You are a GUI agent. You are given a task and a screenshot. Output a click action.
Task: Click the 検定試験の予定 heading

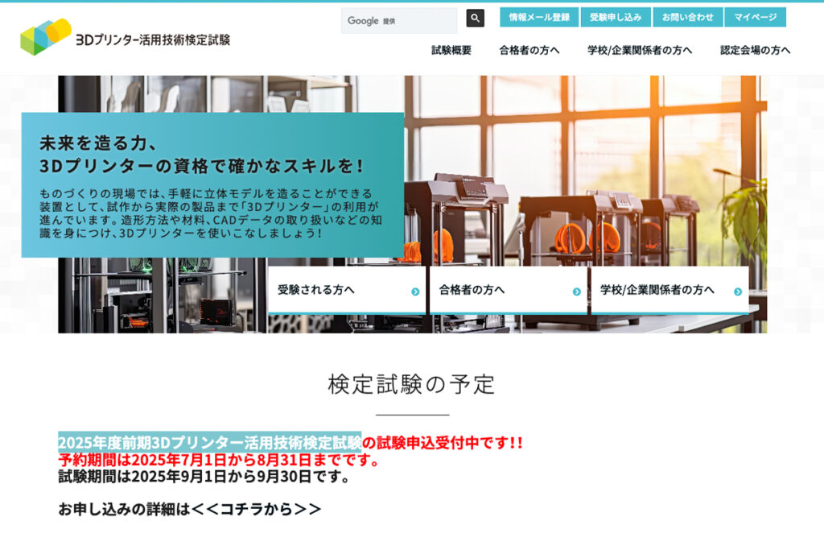point(411,384)
